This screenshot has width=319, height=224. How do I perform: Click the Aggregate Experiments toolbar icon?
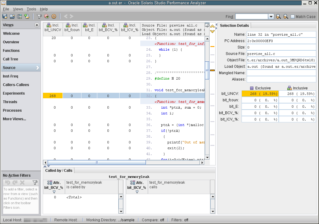point(20,16)
